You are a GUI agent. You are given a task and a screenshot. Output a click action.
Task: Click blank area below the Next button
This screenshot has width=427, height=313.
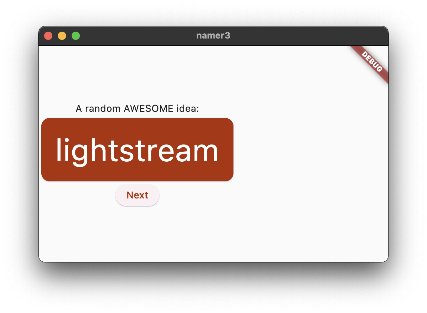(x=137, y=234)
